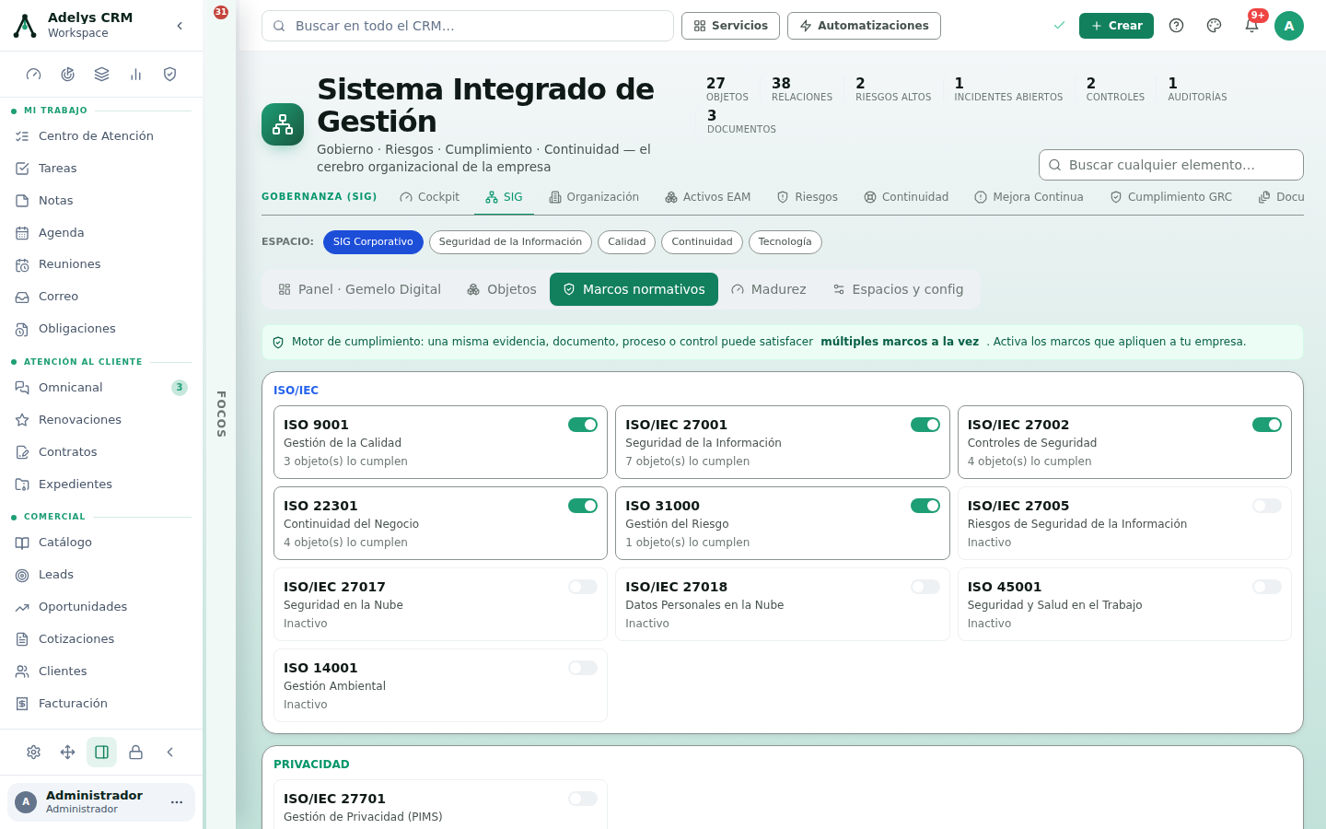Screen dimensions: 1326x829
Task: Open the theme palette icon
Action: tap(1214, 26)
